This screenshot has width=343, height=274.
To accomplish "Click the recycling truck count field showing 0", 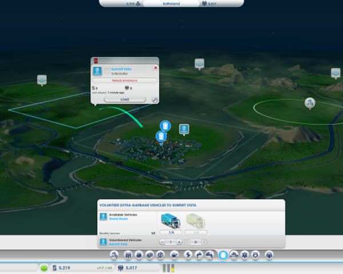I will point(196,242).
